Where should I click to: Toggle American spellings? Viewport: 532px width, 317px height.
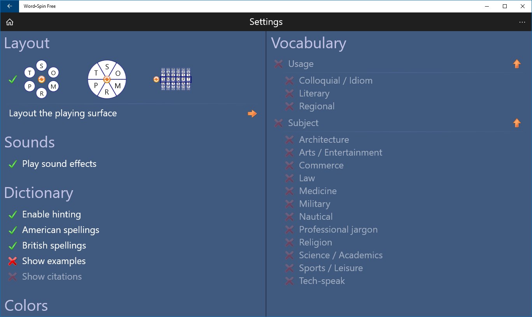pos(54,230)
